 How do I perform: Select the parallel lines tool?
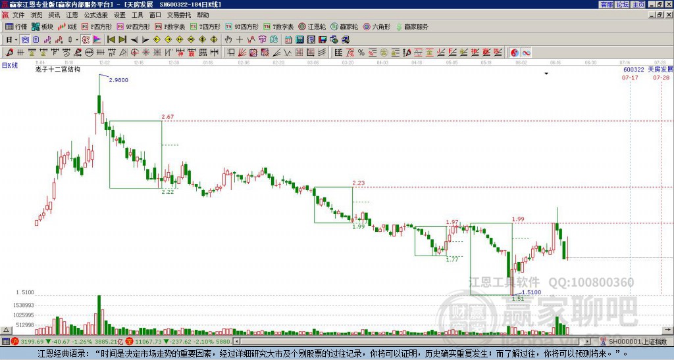pos(322,53)
